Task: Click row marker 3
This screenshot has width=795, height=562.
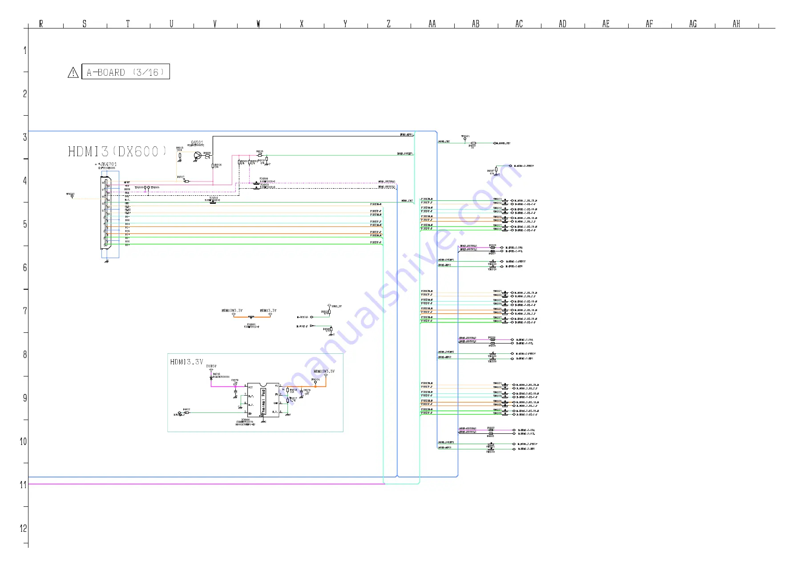Action: click(25, 137)
